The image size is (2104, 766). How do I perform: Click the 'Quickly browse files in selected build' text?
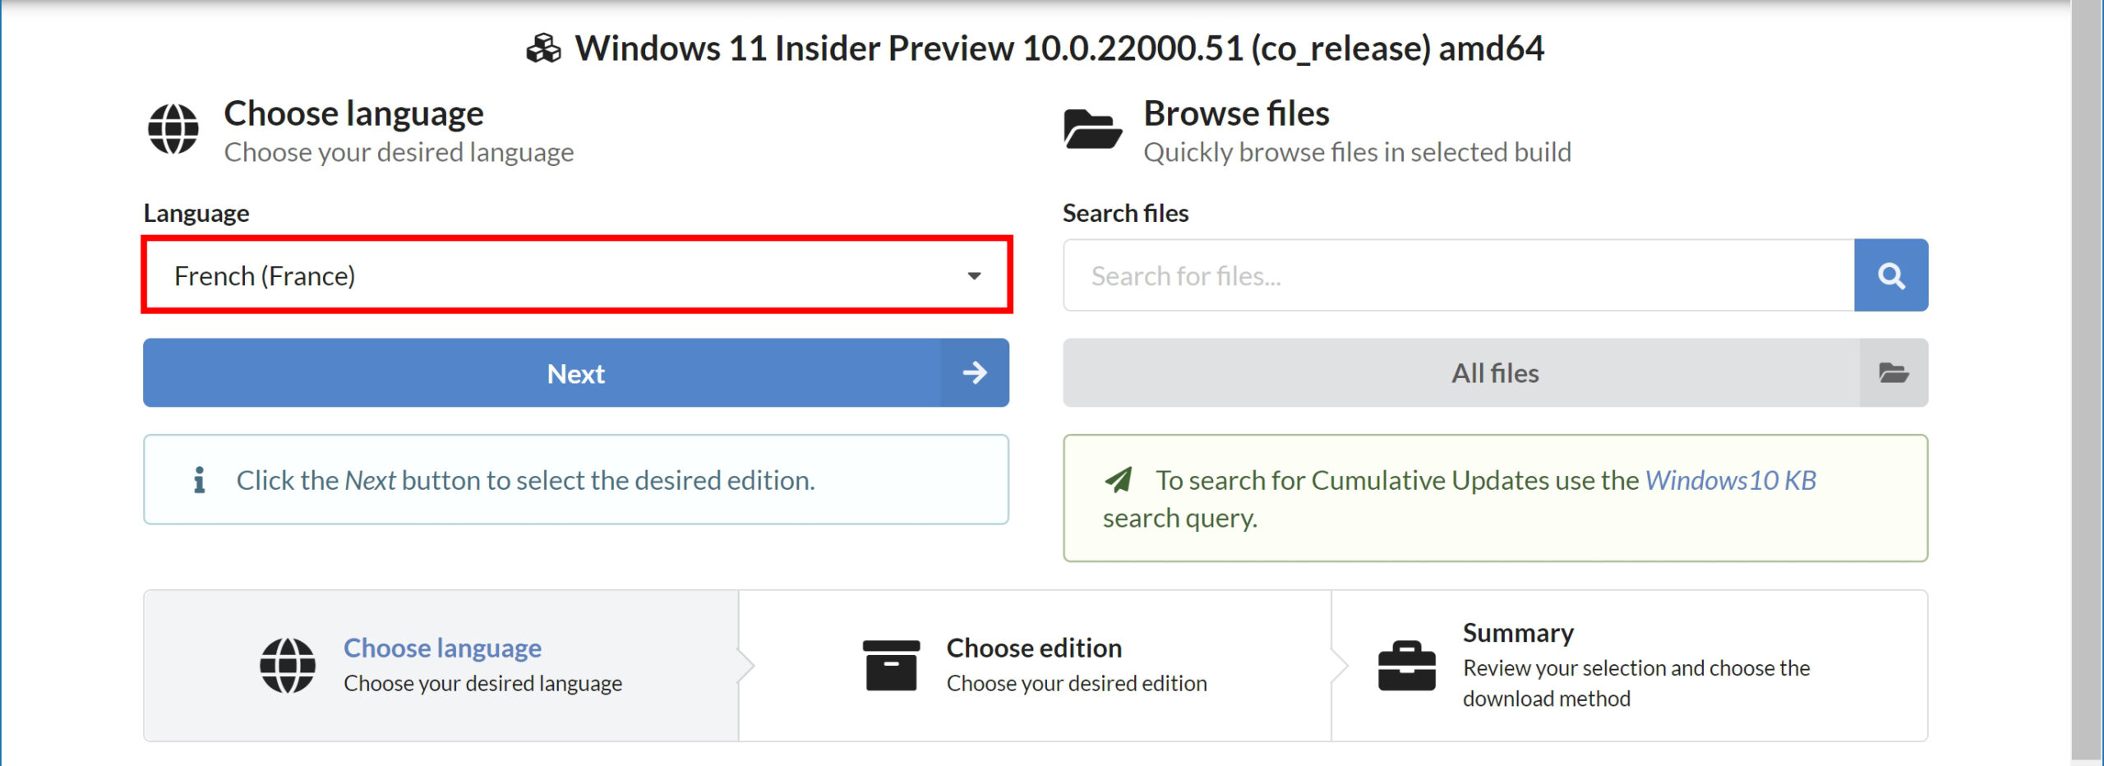pyautogui.click(x=1357, y=152)
